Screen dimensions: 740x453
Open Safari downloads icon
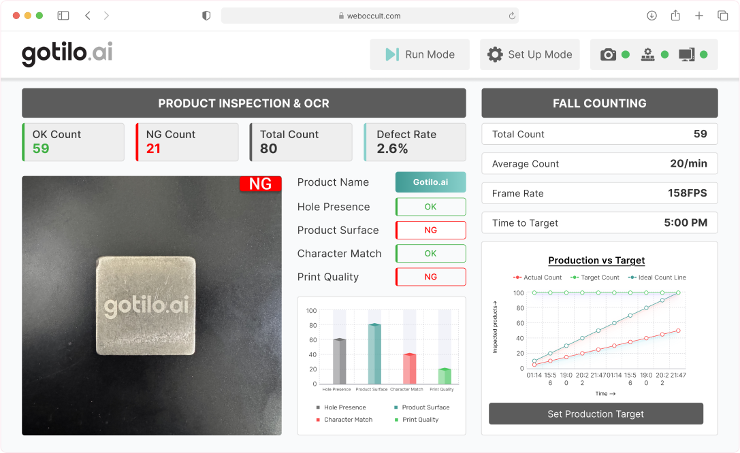(x=651, y=16)
